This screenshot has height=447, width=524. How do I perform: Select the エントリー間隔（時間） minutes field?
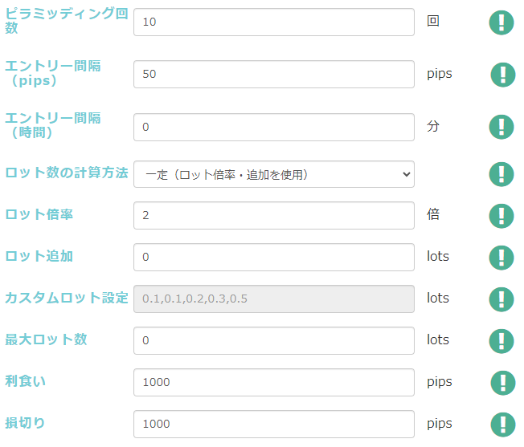point(274,127)
